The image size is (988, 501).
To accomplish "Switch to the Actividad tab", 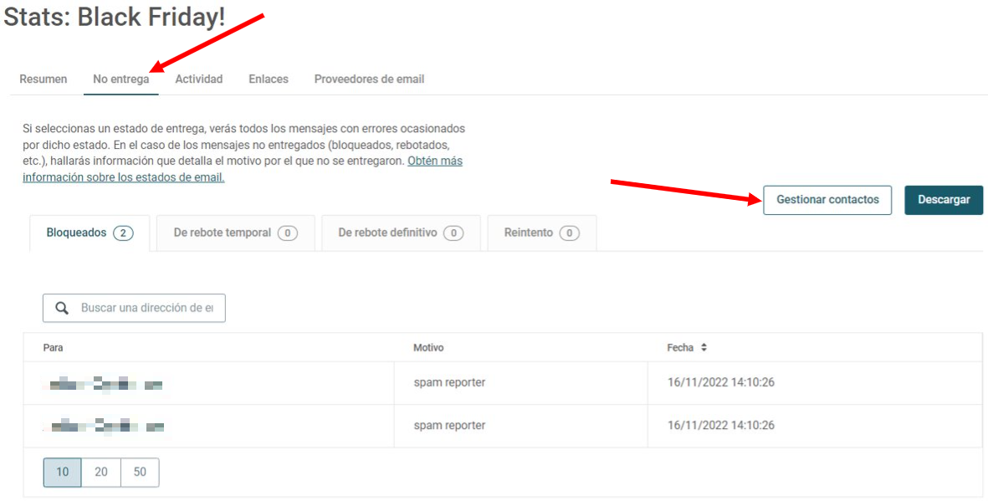I will (x=198, y=79).
